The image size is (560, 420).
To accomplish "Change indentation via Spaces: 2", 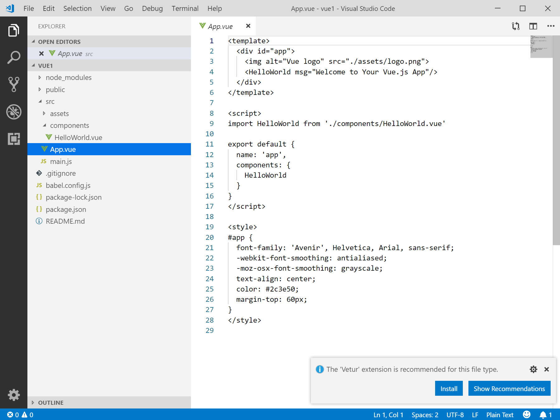I will [425, 415].
